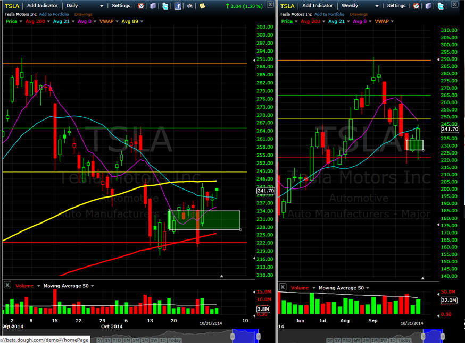Open Drawings in the Daily chart
Screen dimensions: 465x343
(84, 14)
